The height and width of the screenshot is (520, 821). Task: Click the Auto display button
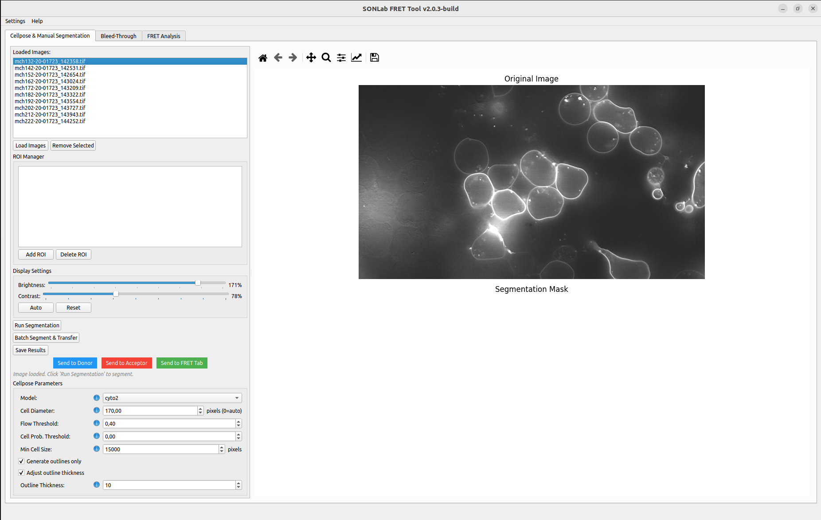36,307
